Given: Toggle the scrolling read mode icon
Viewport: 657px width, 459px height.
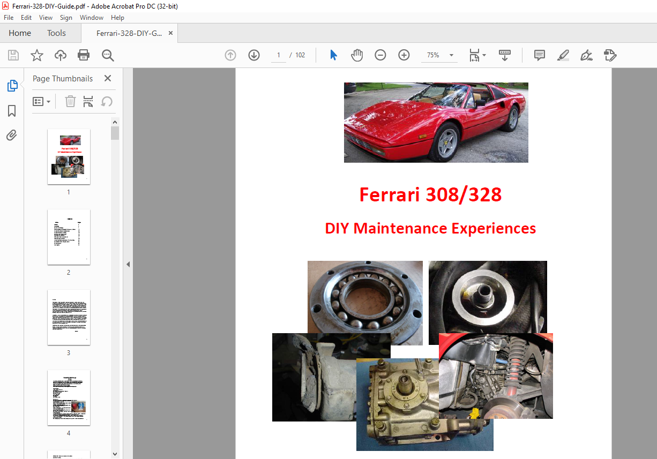Looking at the screenshot, I should tap(505, 55).
